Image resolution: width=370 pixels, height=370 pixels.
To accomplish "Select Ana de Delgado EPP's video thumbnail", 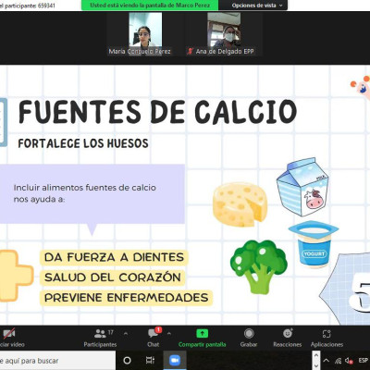I will 224,30.
